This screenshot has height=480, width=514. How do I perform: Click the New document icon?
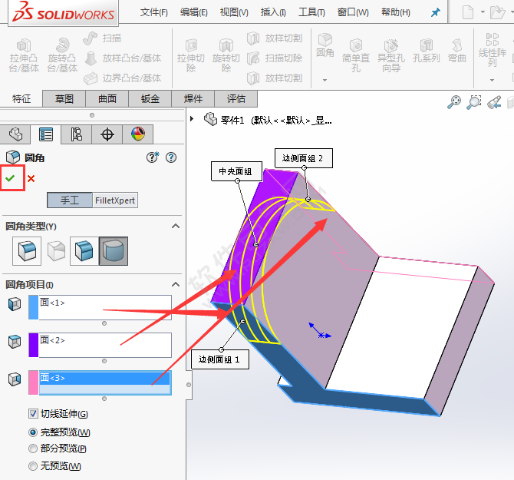[x=468, y=12]
